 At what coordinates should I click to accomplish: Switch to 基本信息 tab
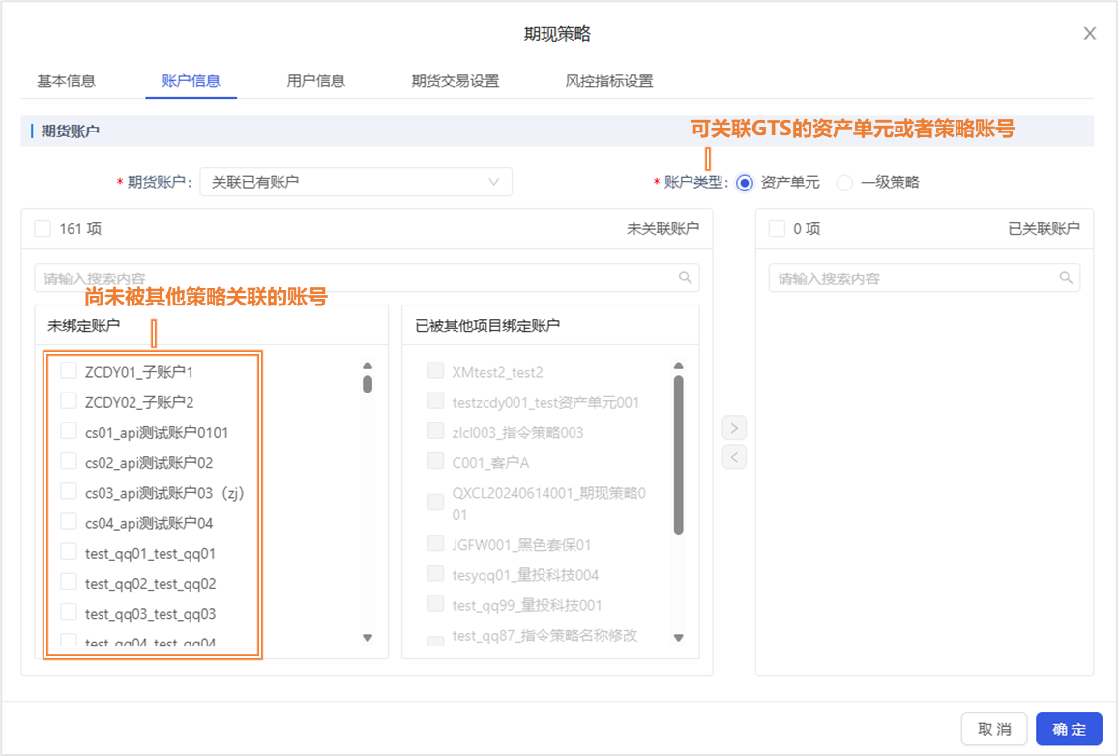pos(66,81)
